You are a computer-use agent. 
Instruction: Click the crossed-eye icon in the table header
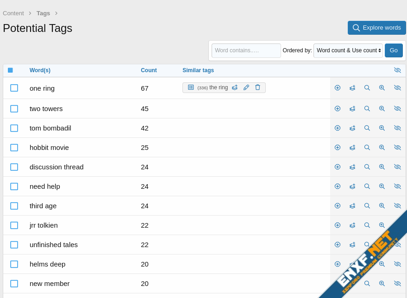[x=397, y=70]
